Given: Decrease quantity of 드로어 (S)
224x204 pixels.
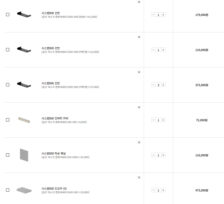Looking at the screenshot, I should click(x=153, y=190).
